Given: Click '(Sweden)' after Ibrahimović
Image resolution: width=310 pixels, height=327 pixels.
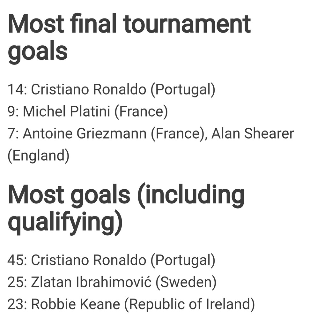Looking at the screenshot, I should coord(186,282).
